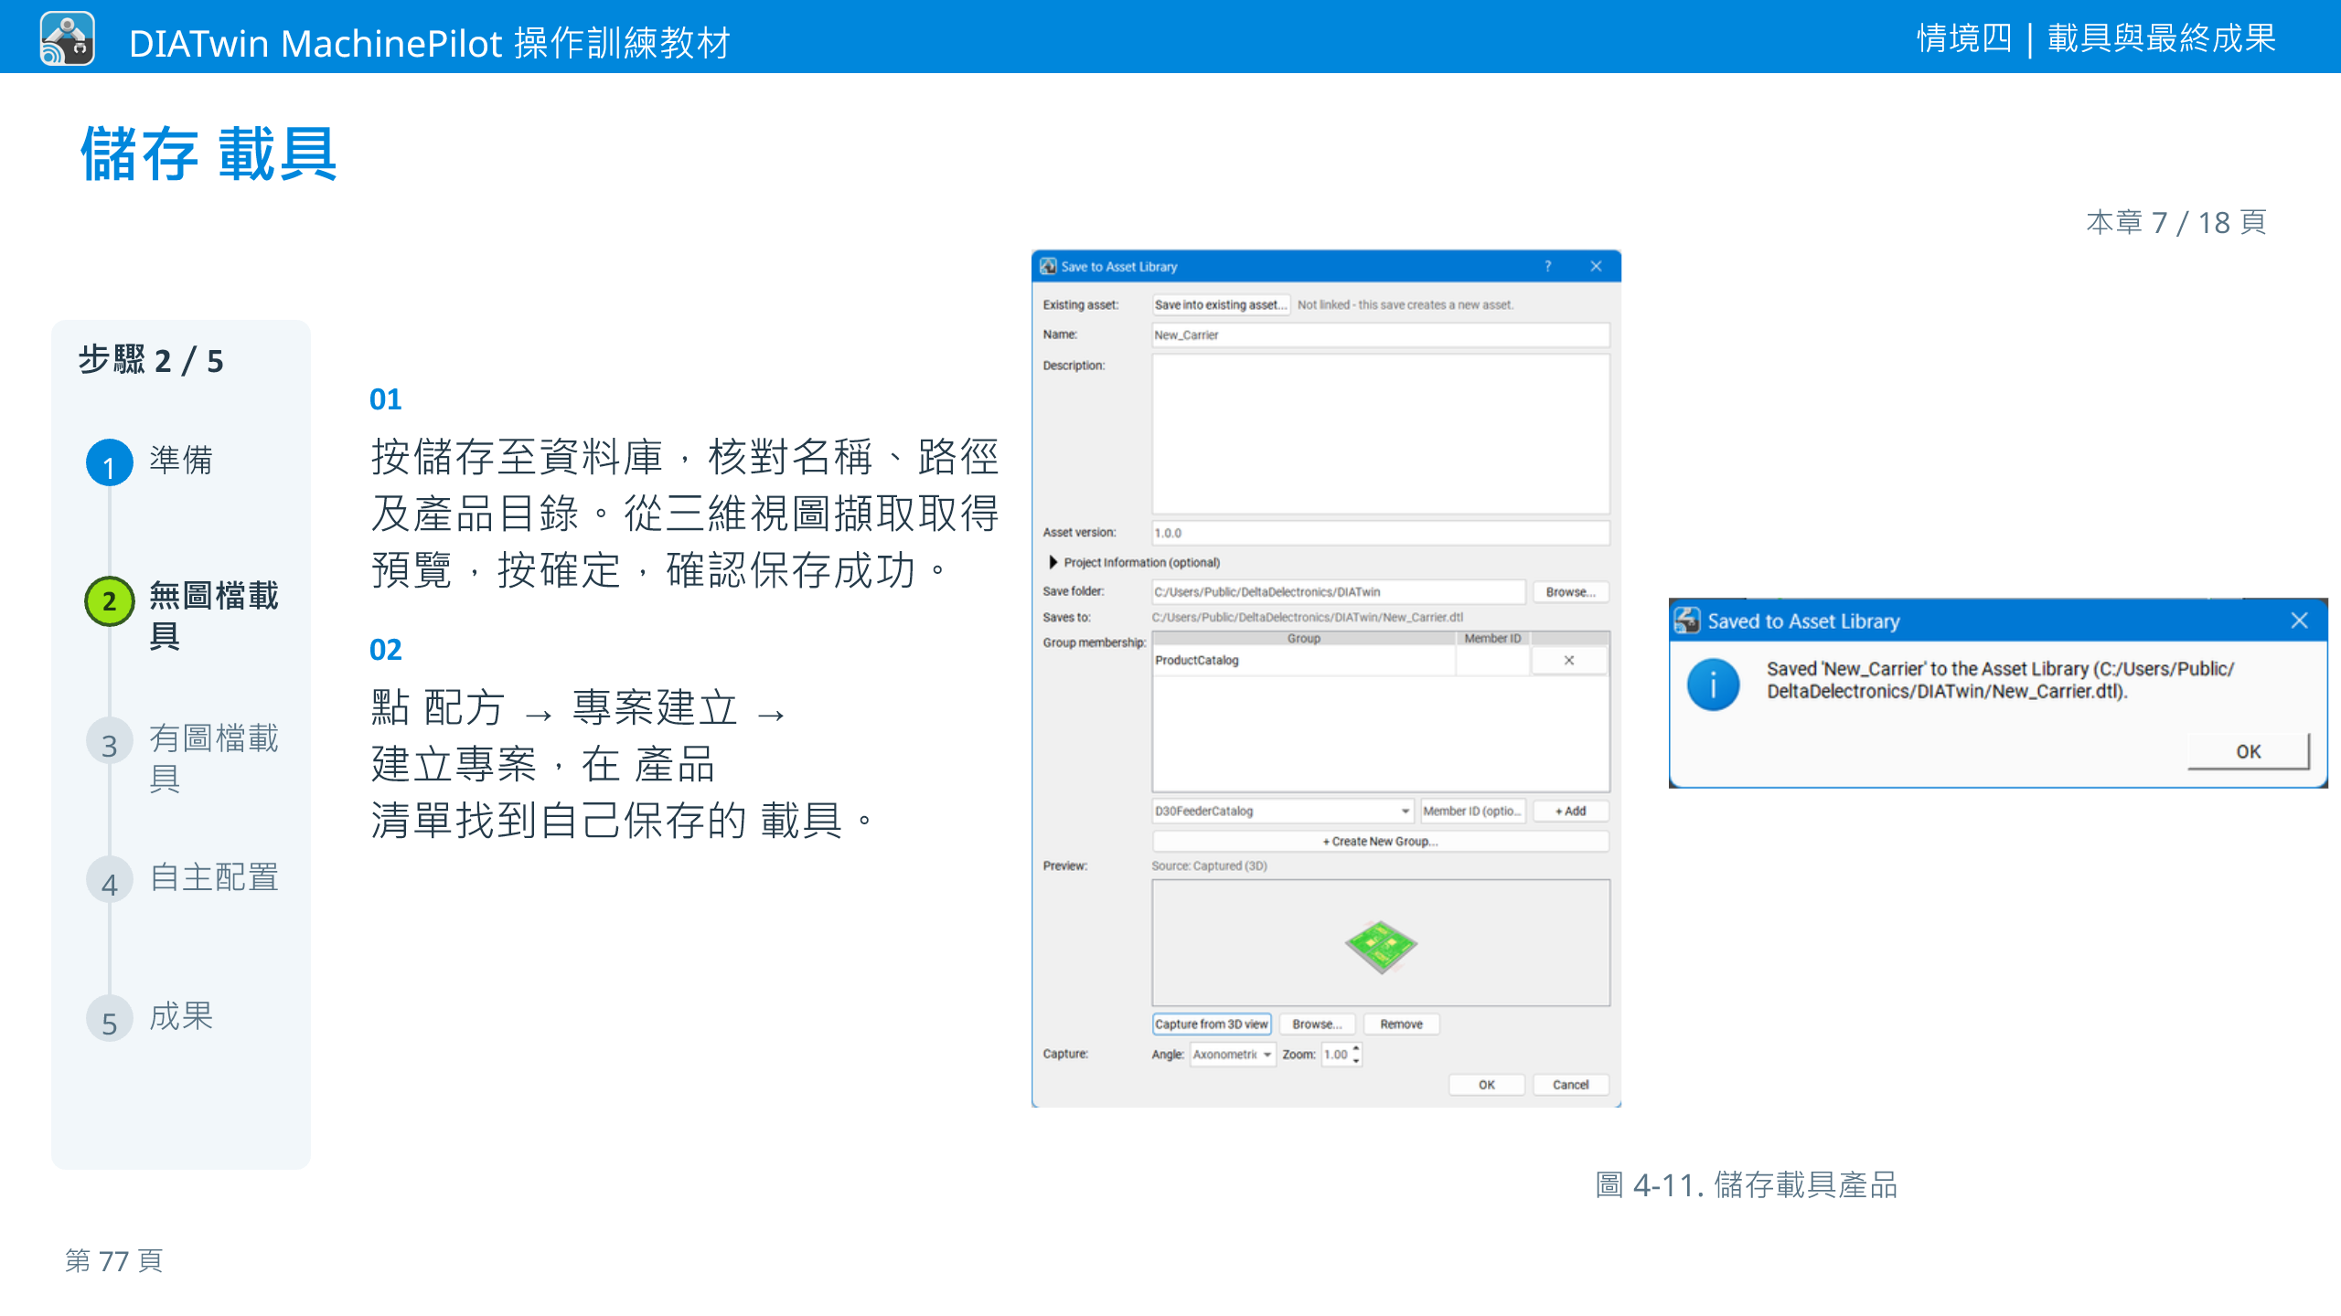Expand Project Information (optional) section
This screenshot has height=1316, width=2341.
coord(1053,562)
